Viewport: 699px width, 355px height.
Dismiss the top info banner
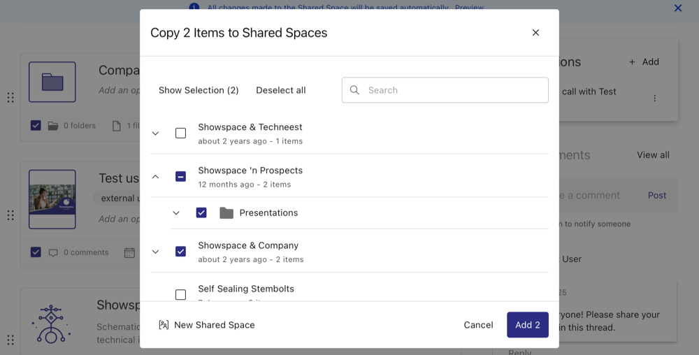click(x=677, y=8)
